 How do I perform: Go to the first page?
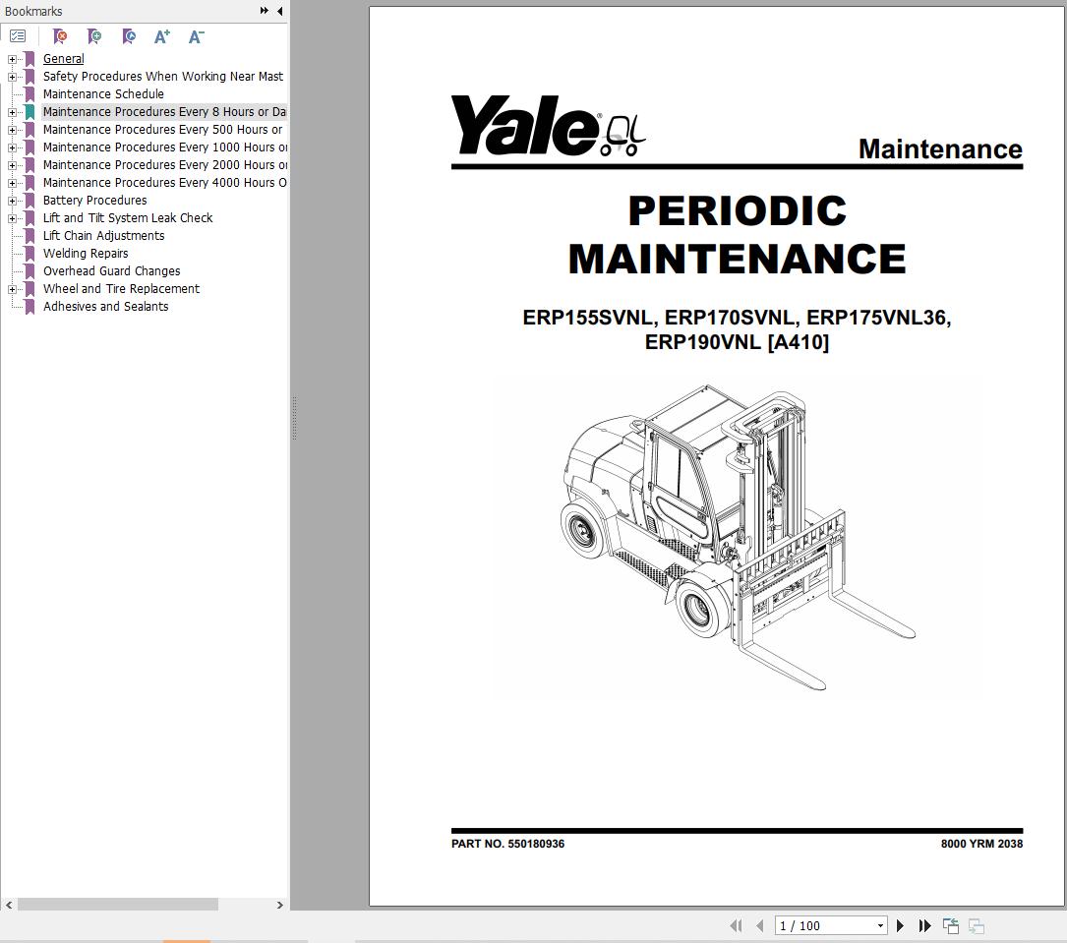click(x=736, y=925)
